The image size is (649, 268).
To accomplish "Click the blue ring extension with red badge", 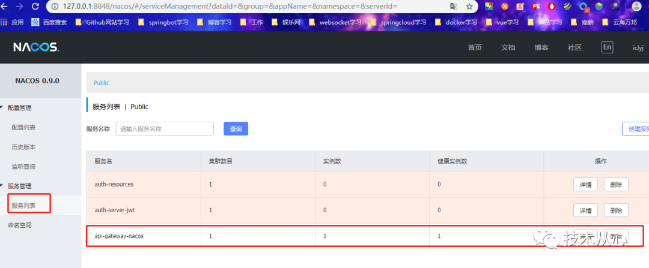I will [583, 7].
